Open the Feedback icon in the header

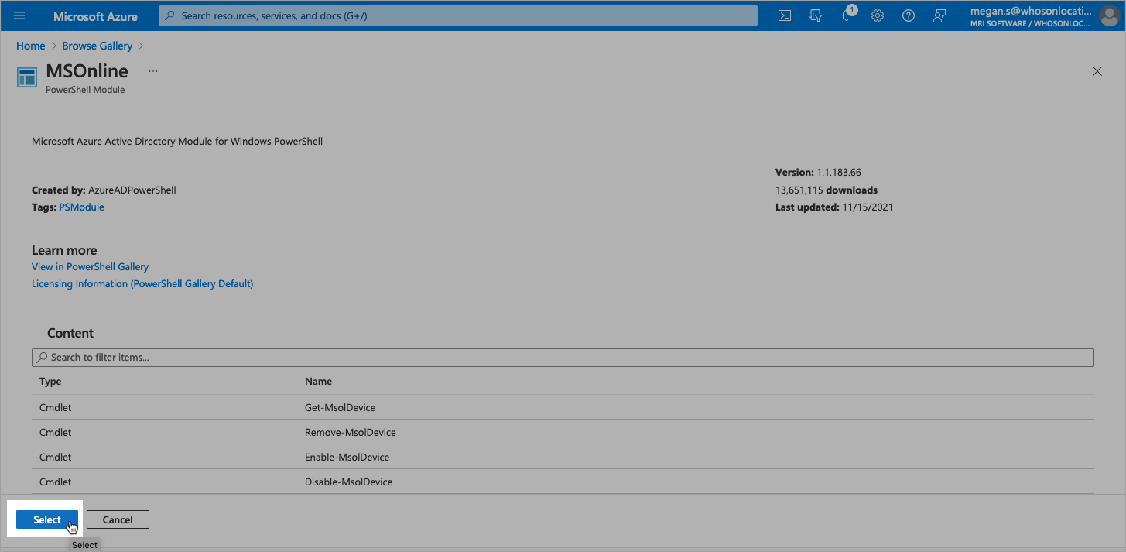pos(939,15)
